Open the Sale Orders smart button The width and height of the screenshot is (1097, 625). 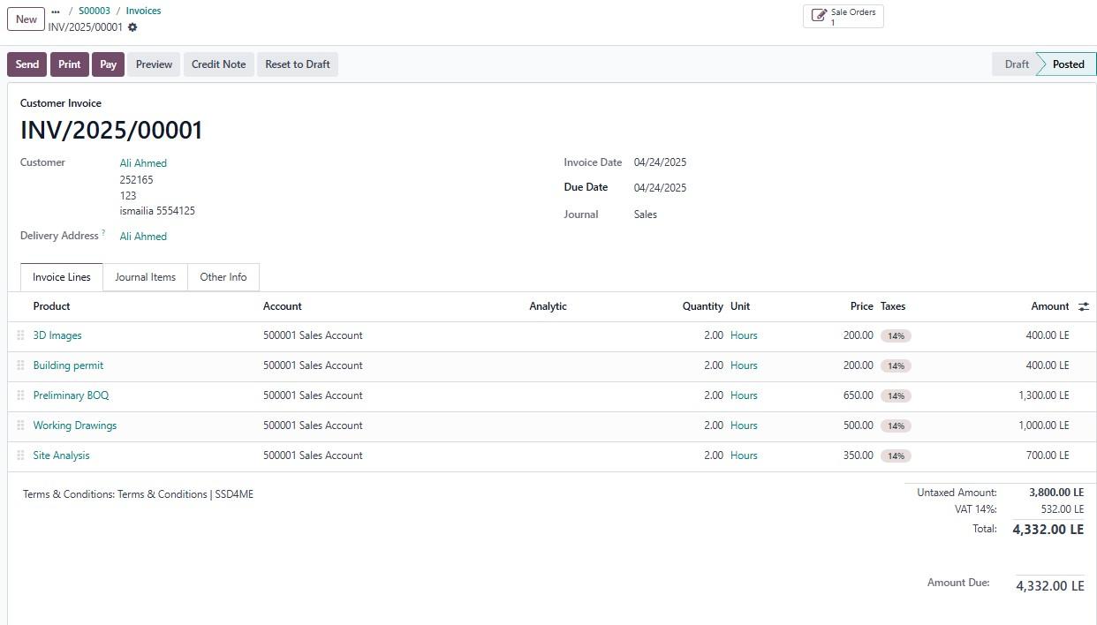[844, 17]
